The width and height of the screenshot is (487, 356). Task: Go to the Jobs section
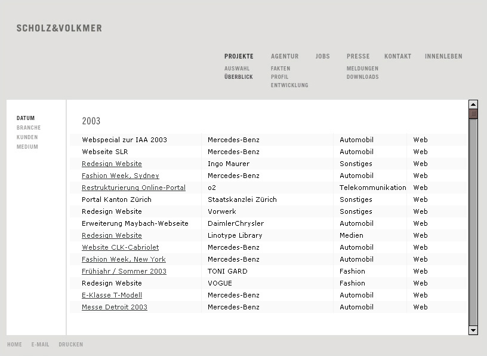coord(322,56)
